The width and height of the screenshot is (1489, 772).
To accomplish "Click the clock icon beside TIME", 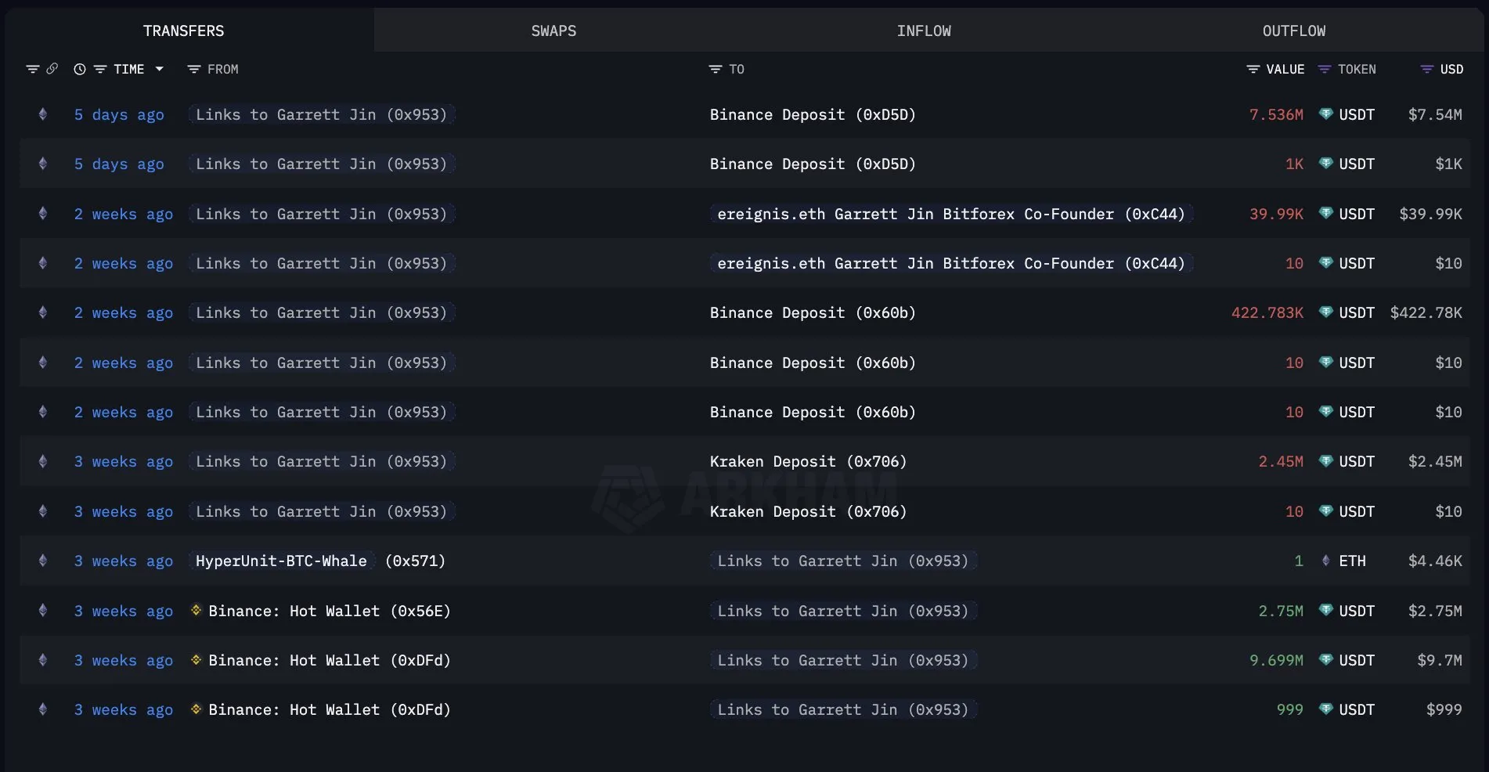I will pos(79,69).
